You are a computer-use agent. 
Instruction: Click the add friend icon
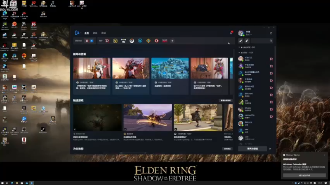pyautogui.click(x=240, y=41)
